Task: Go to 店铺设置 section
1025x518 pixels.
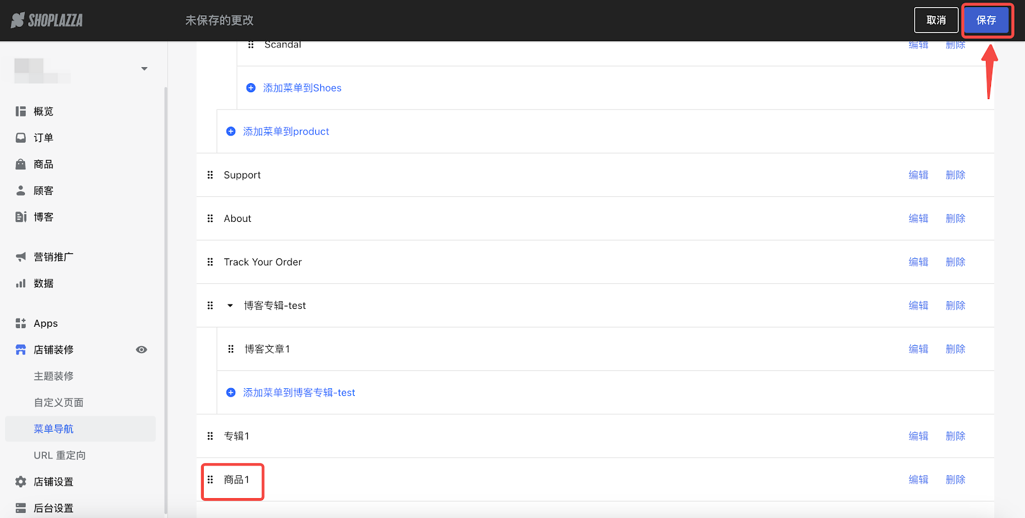Action: 54,482
